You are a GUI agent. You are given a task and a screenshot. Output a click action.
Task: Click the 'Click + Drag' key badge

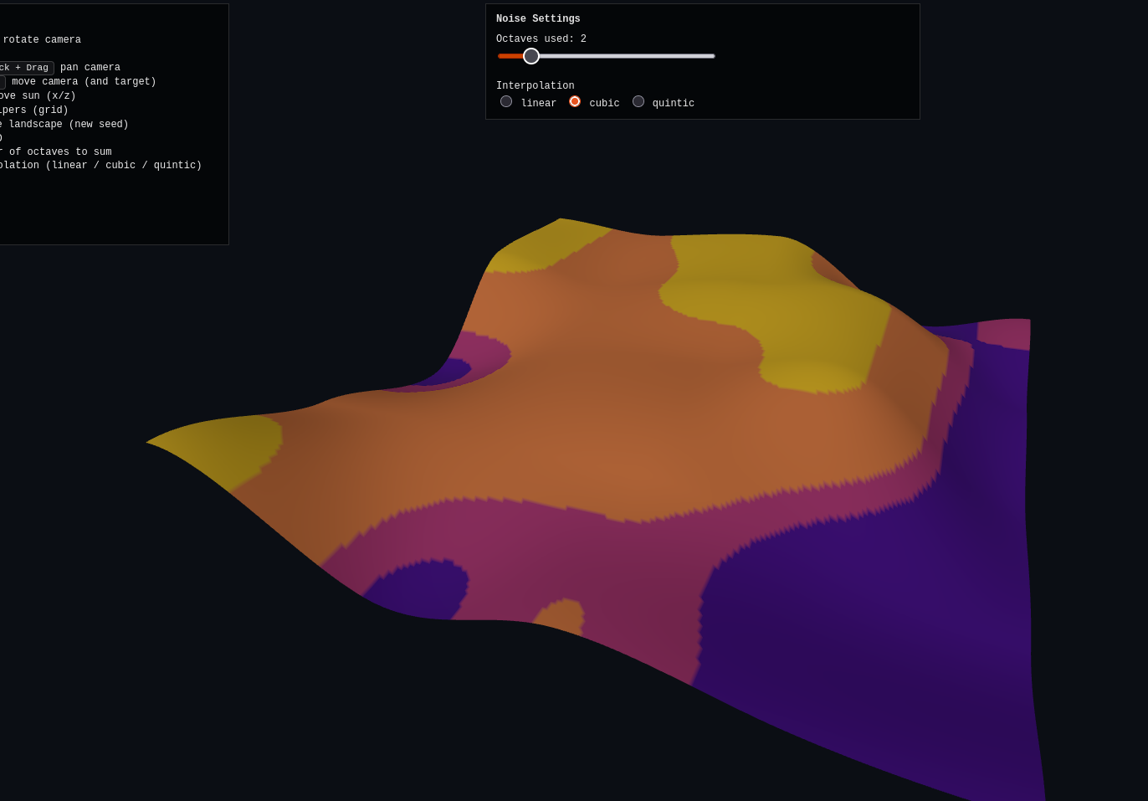(x=25, y=68)
